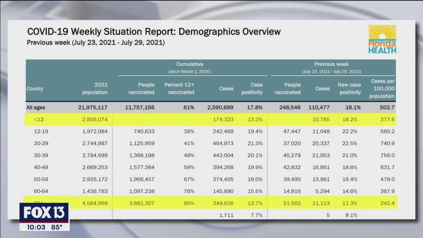Click the 756.0 rate cell

(x=387, y=155)
